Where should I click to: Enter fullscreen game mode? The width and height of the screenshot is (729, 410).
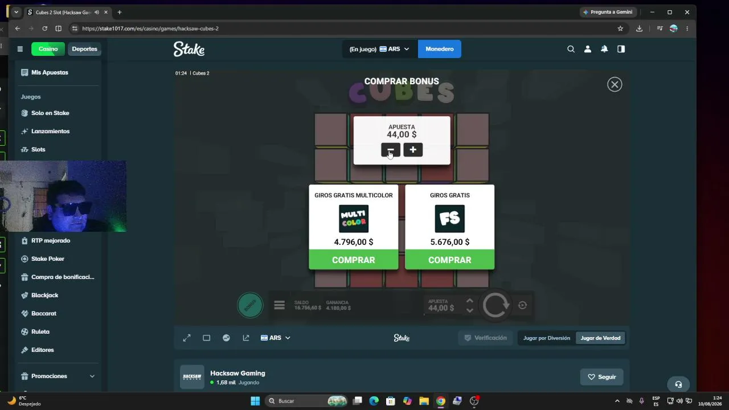(x=186, y=338)
